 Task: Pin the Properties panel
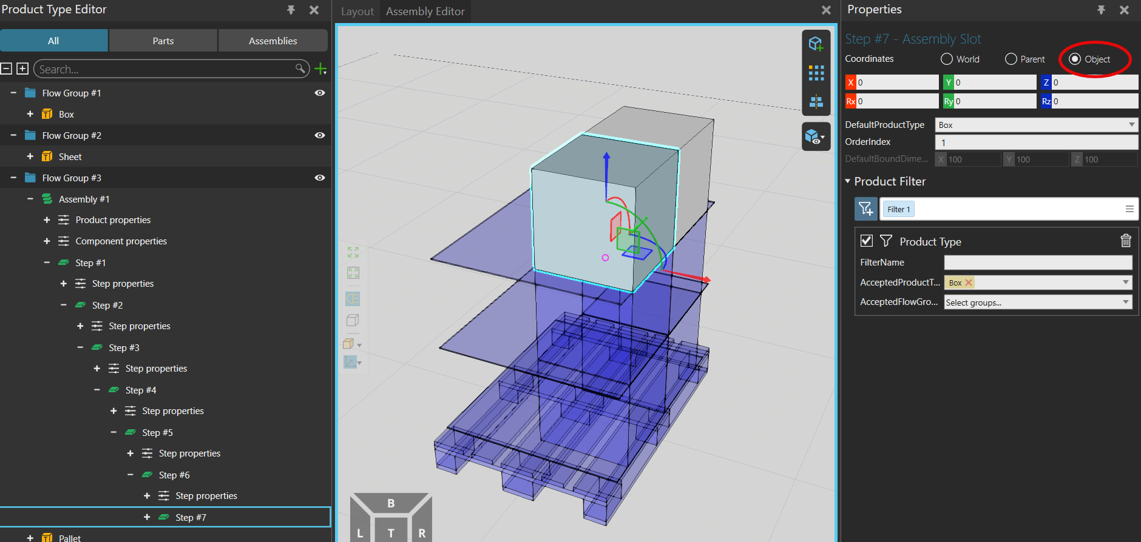(x=1101, y=10)
